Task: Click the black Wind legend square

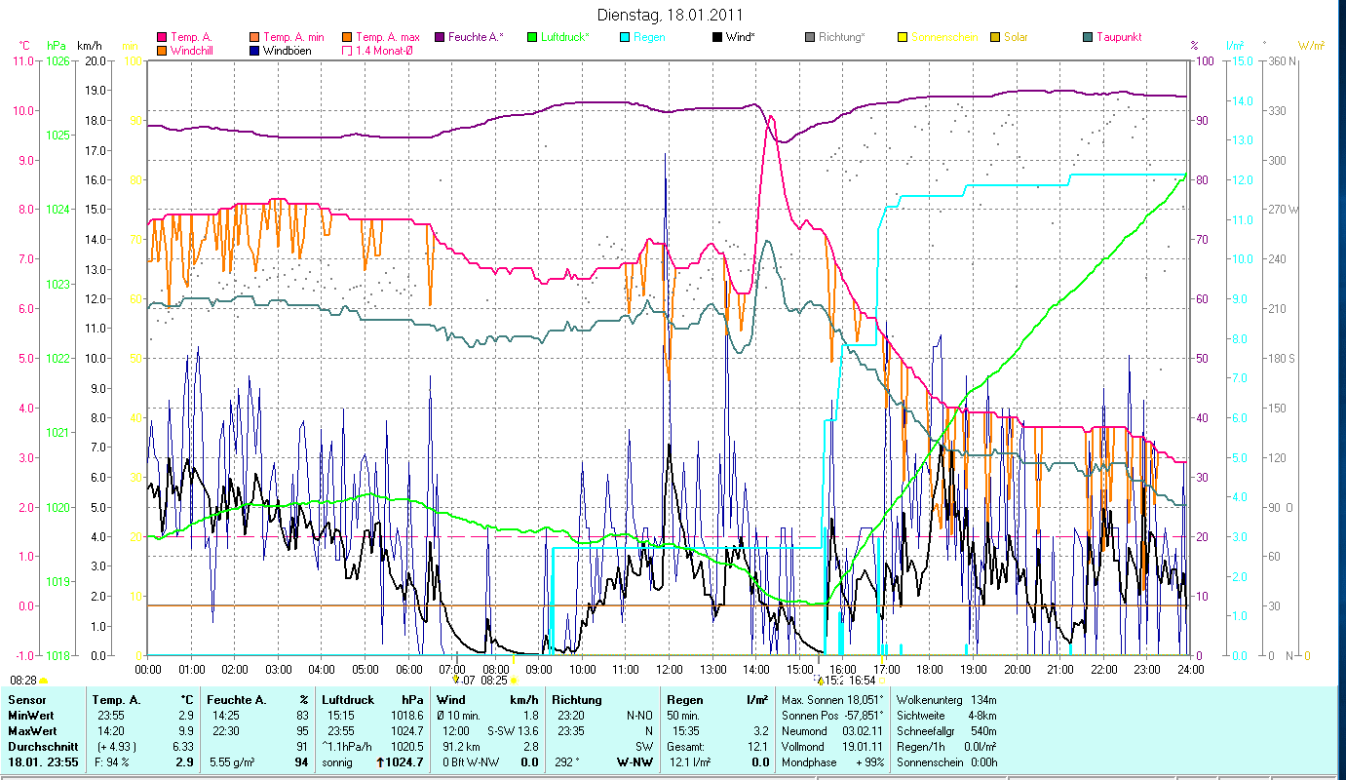Action: point(717,37)
